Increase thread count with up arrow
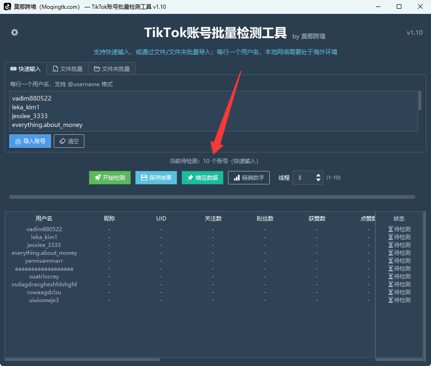Viewport: 431px width, 366px height. point(318,175)
